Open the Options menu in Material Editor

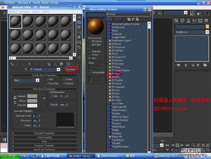click(x=36, y=12)
